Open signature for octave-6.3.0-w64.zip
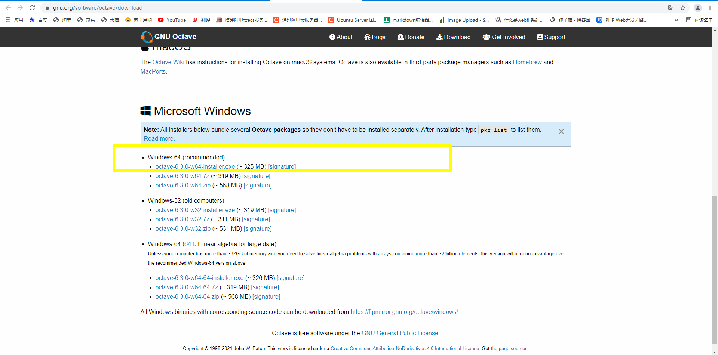The width and height of the screenshot is (718, 355). click(x=258, y=185)
